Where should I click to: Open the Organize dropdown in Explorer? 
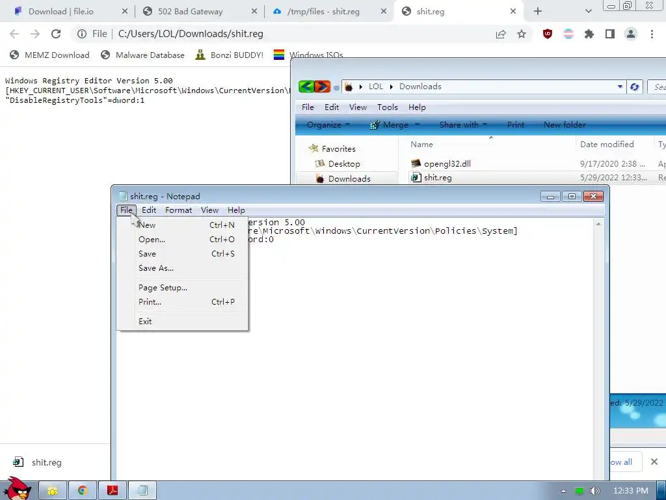pos(328,124)
